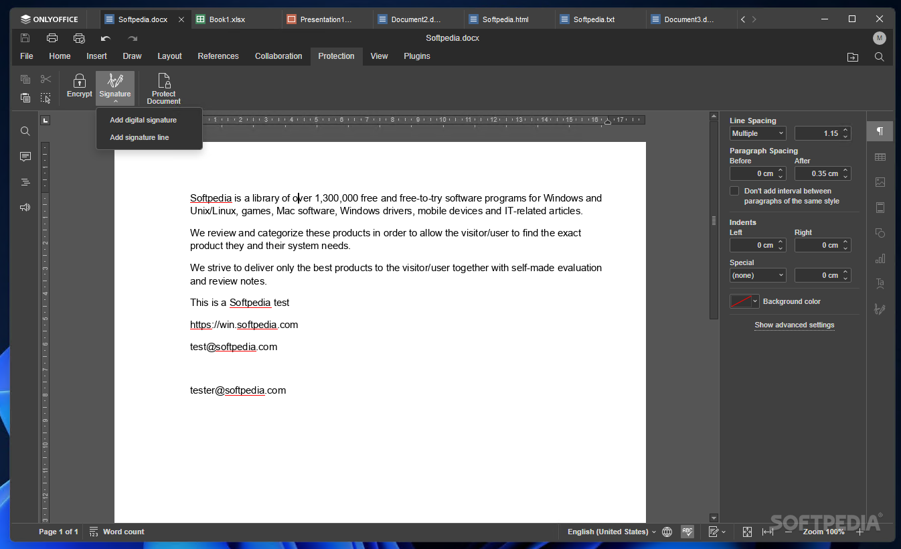
Task: Open table settings in the right sidebar
Action: [x=880, y=157]
